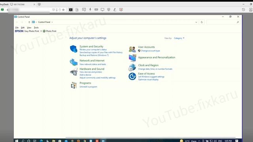Click the clock in remote taskbar
253x142 pixels.
coord(228,141)
